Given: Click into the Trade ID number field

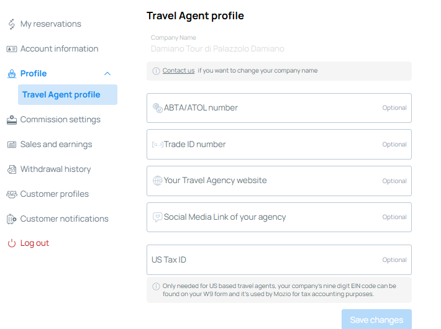Looking at the screenshot, I should (279, 145).
